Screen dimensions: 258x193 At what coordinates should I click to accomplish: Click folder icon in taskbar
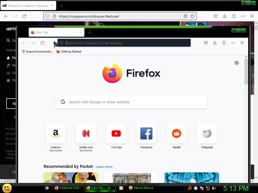(121, 188)
